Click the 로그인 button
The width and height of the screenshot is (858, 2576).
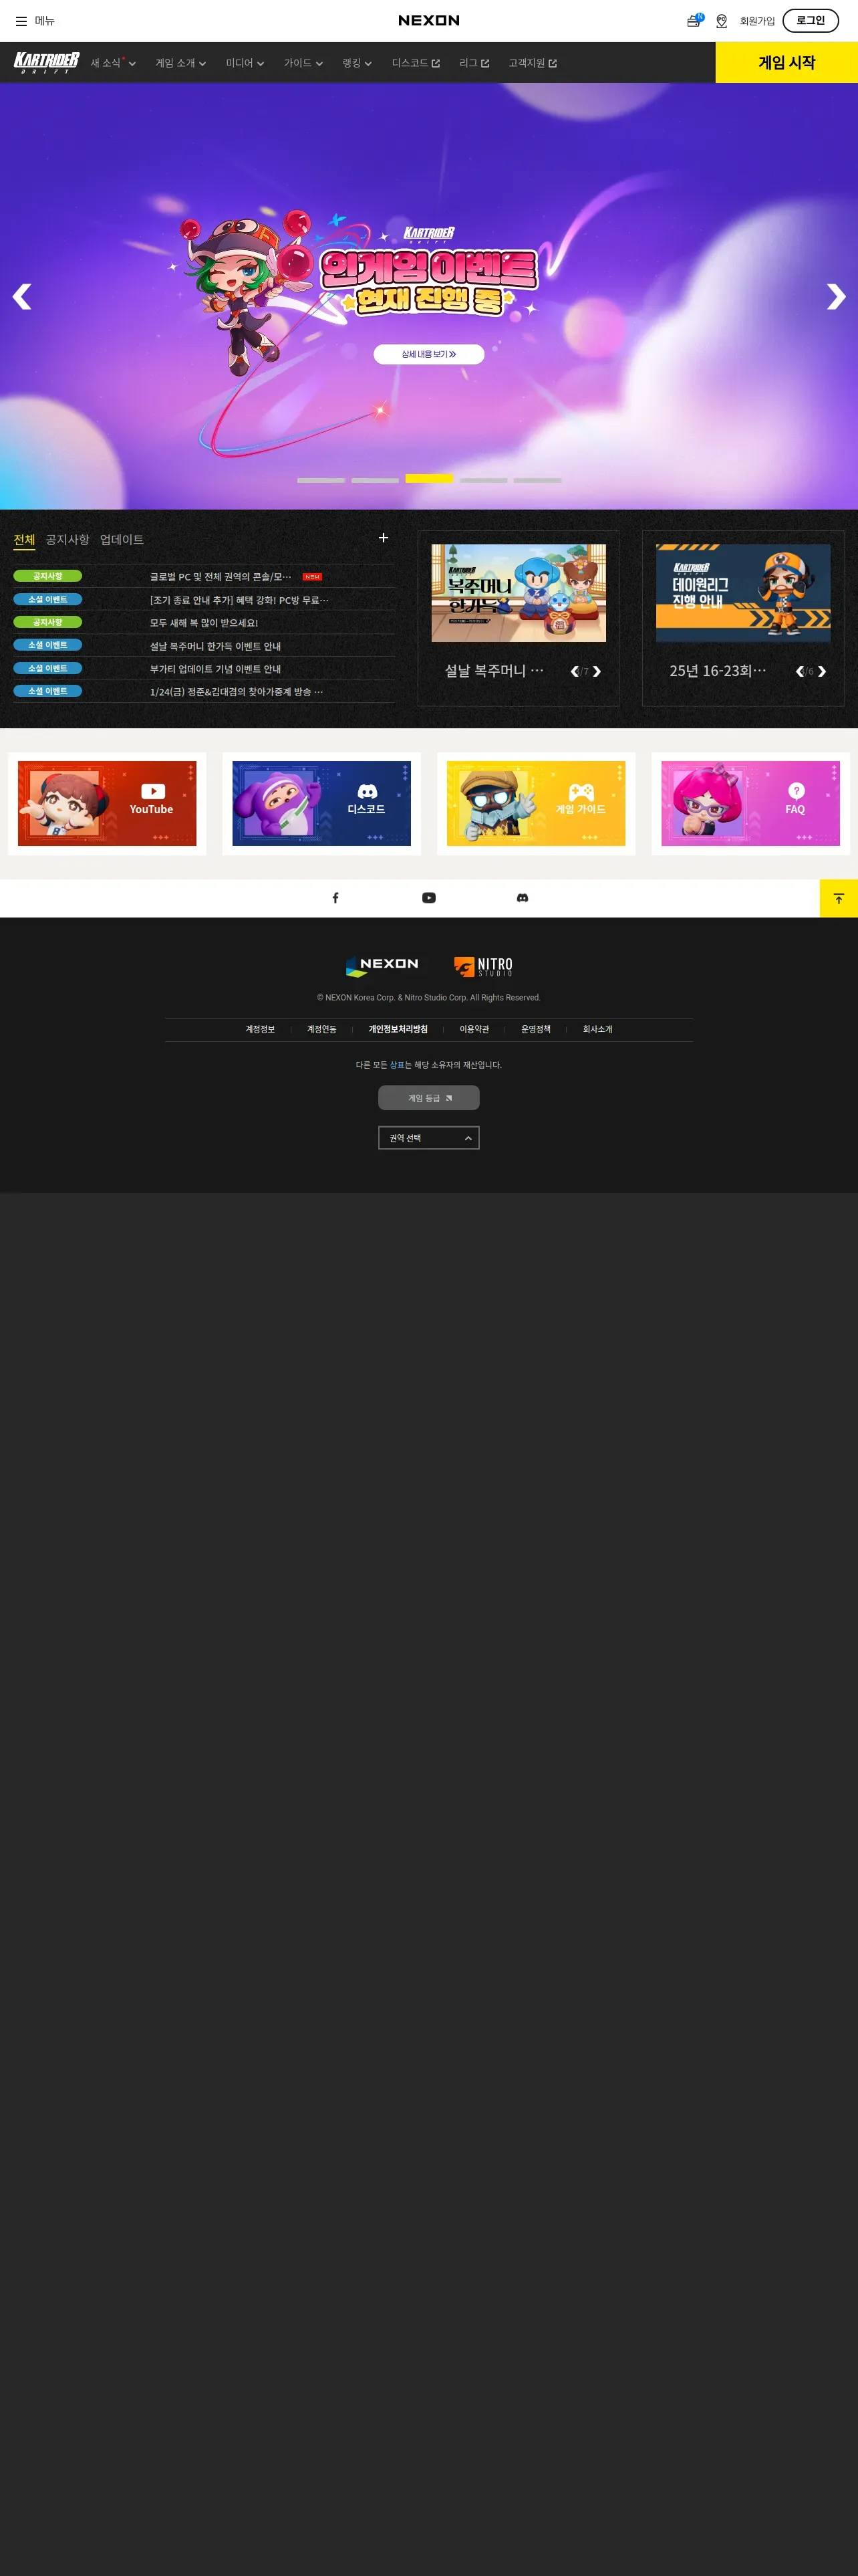click(x=810, y=20)
